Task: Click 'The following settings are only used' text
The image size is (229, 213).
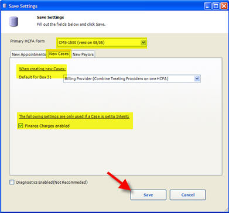Action: tap(74, 116)
